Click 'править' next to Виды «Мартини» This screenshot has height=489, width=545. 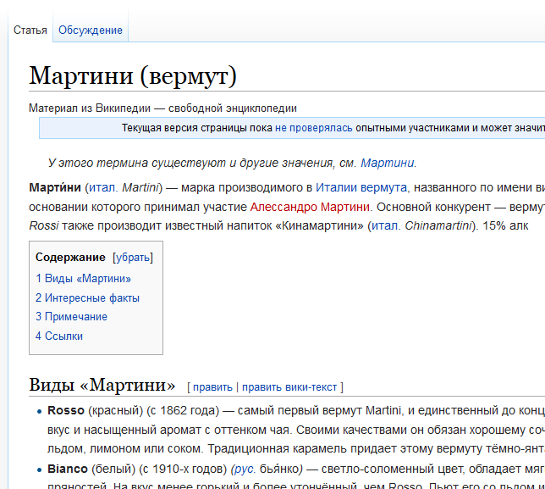tap(212, 387)
